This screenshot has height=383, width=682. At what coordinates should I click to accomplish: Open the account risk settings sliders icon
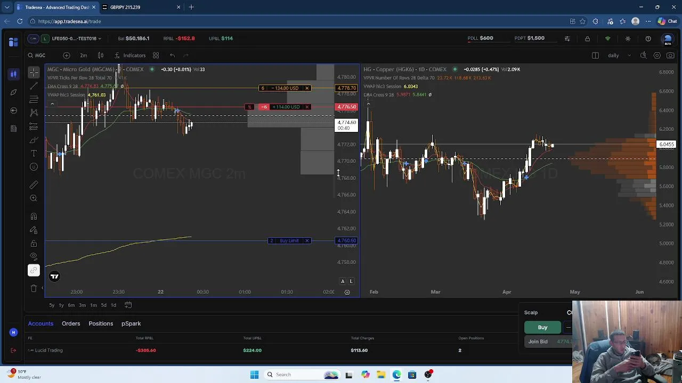click(x=567, y=39)
